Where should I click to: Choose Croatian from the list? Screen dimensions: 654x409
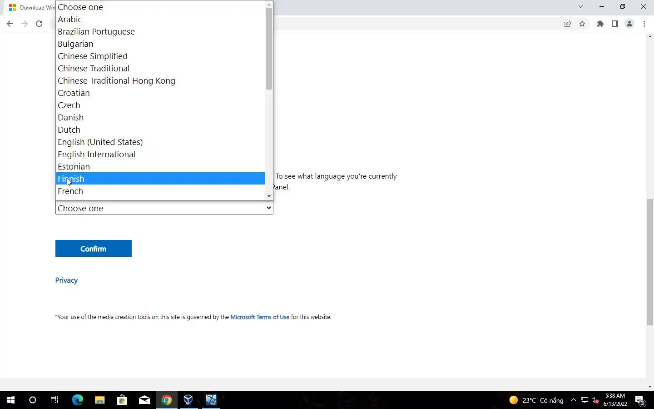tap(160, 93)
